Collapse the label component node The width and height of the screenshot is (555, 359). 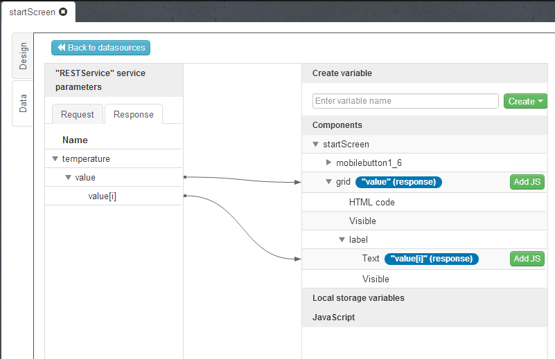342,240
